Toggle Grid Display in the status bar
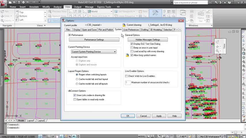246x138 pixels. 44,137
